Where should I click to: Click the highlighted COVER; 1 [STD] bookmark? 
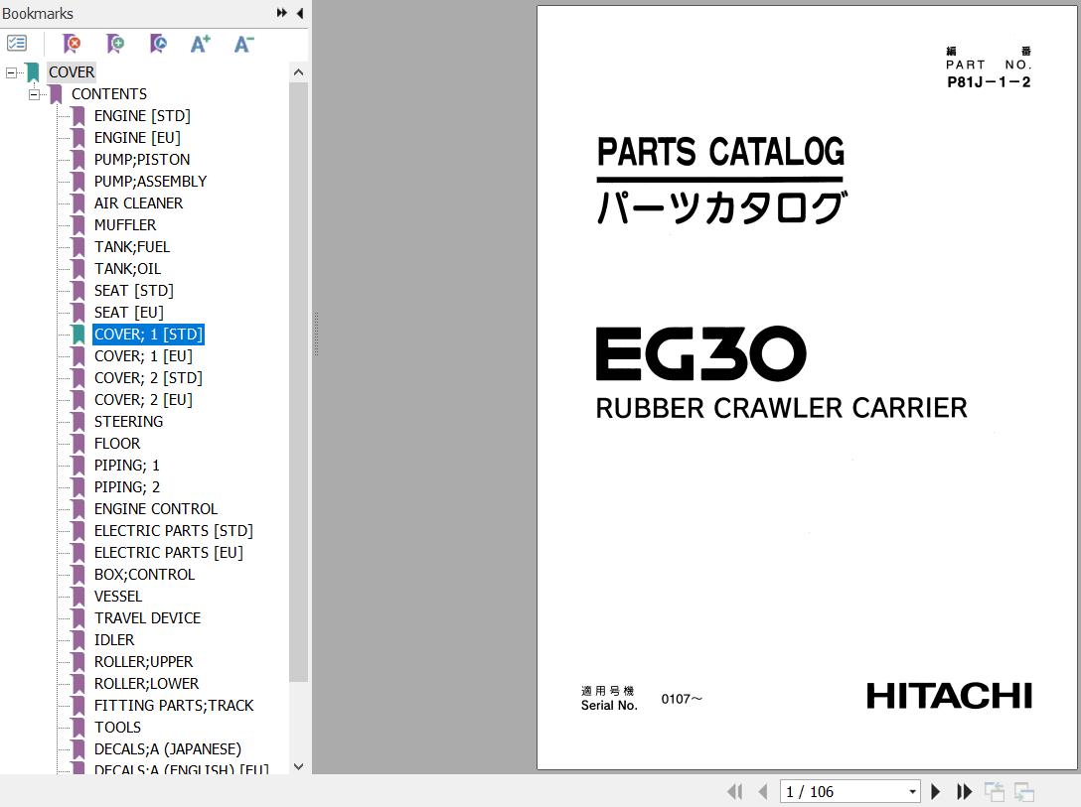pyautogui.click(x=148, y=334)
